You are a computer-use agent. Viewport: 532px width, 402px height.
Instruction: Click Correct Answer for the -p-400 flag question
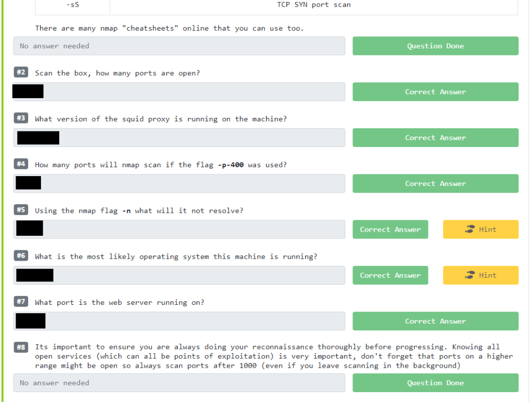(x=435, y=184)
